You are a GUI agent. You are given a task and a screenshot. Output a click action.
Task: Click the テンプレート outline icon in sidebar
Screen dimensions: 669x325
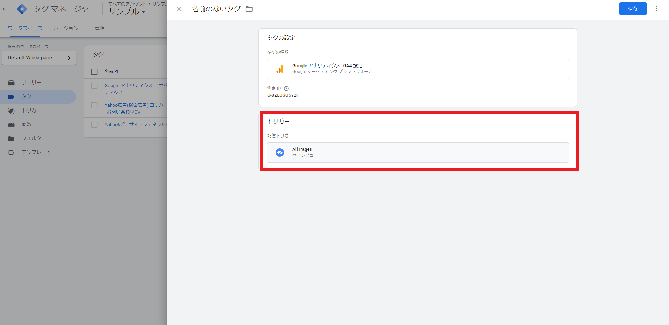tap(11, 153)
